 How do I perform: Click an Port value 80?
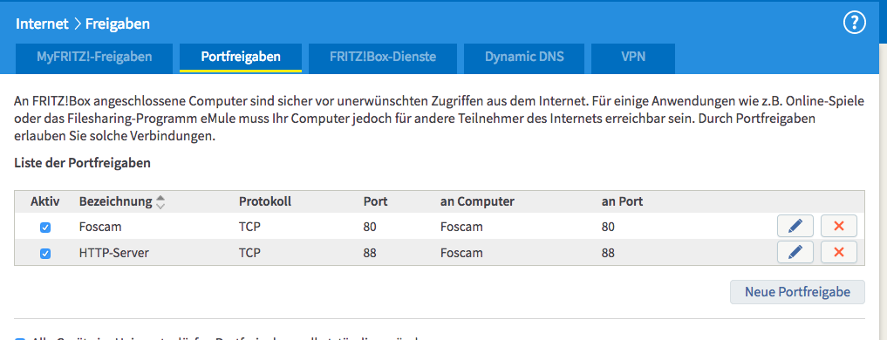coord(608,227)
